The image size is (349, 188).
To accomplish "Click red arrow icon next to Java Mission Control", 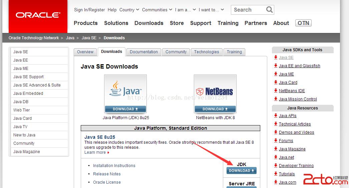I will pos(276,99).
